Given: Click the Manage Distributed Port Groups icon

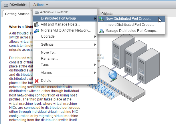Looking at the screenshot, I should click(x=101, y=31).
